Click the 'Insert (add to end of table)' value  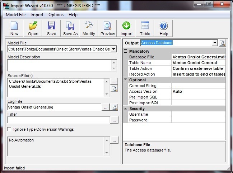coord(199,74)
